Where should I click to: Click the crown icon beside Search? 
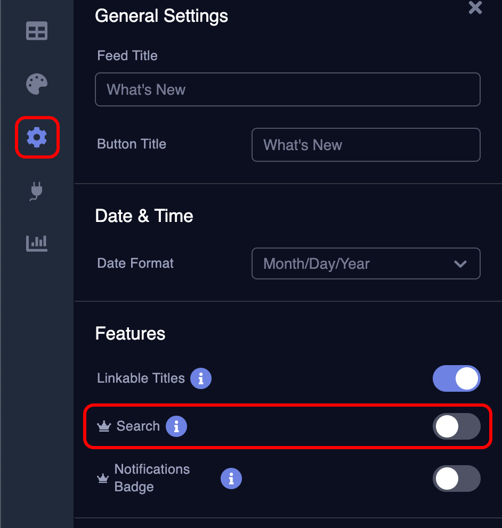click(x=104, y=426)
